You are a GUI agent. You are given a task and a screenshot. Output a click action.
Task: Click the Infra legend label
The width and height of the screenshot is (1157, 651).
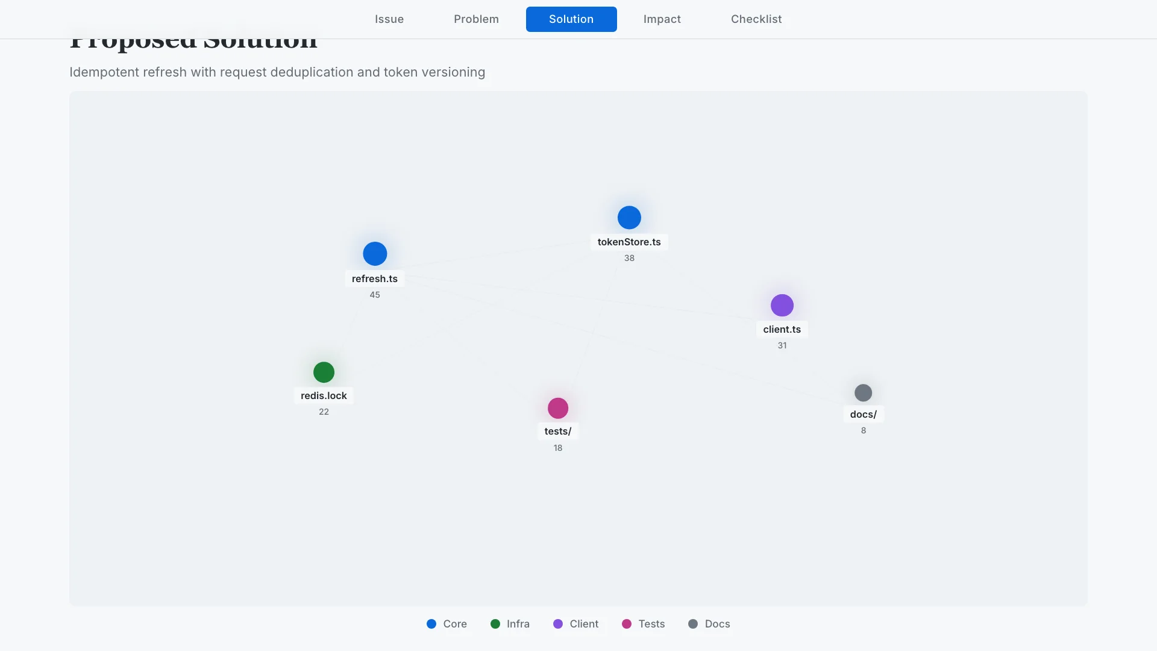click(x=518, y=624)
